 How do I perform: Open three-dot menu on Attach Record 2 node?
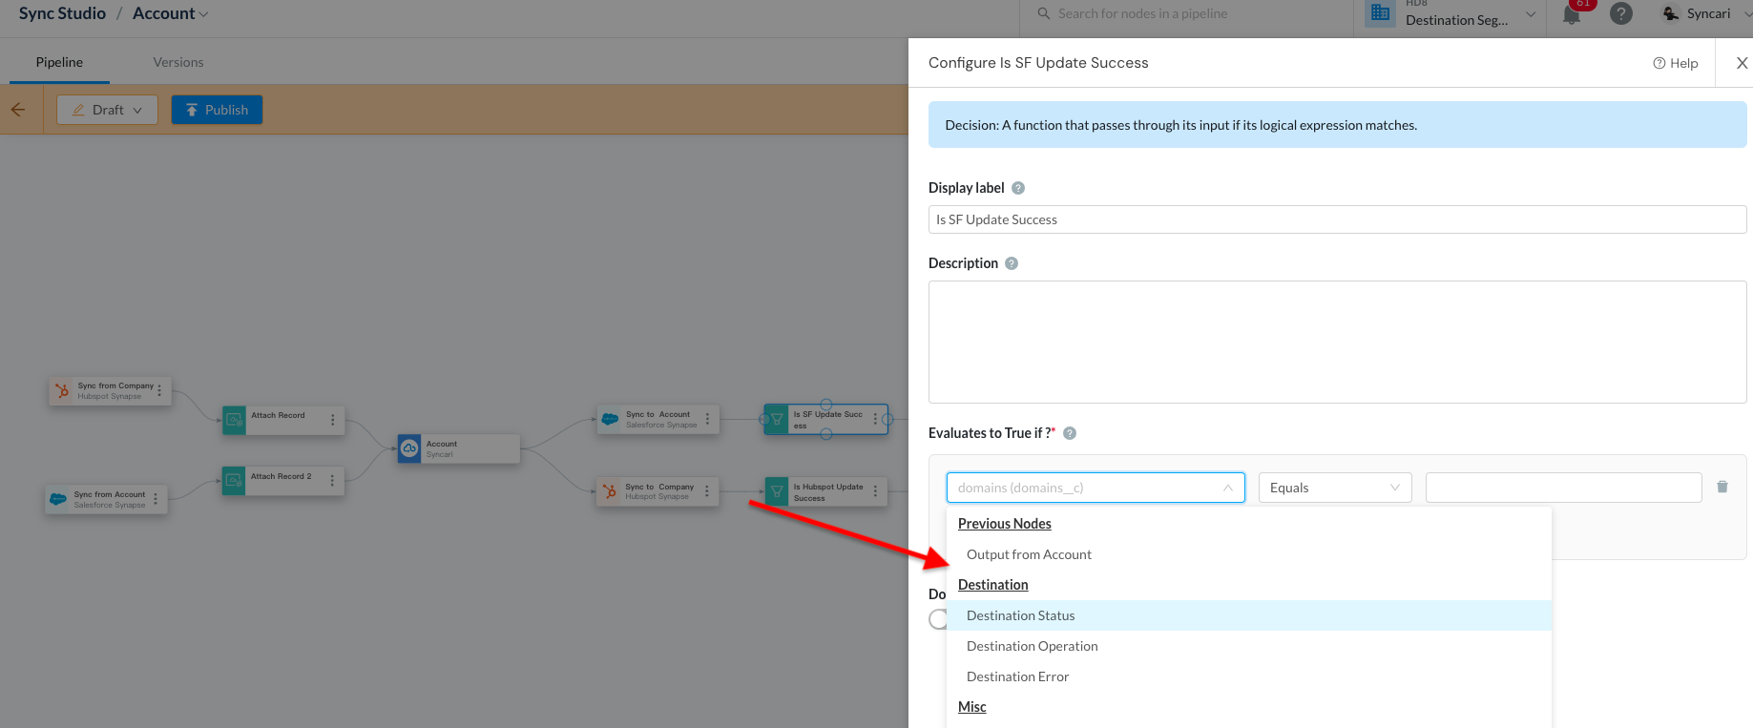332,480
